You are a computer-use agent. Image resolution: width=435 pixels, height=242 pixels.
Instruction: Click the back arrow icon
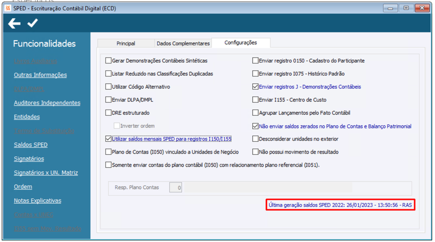click(14, 23)
